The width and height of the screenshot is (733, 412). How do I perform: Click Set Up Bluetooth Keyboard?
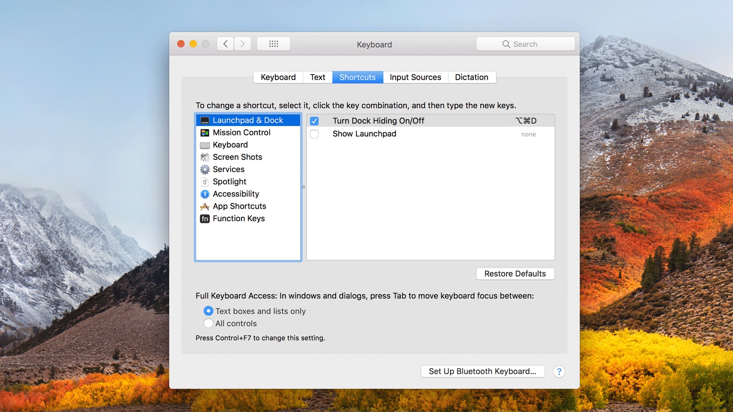pos(482,371)
